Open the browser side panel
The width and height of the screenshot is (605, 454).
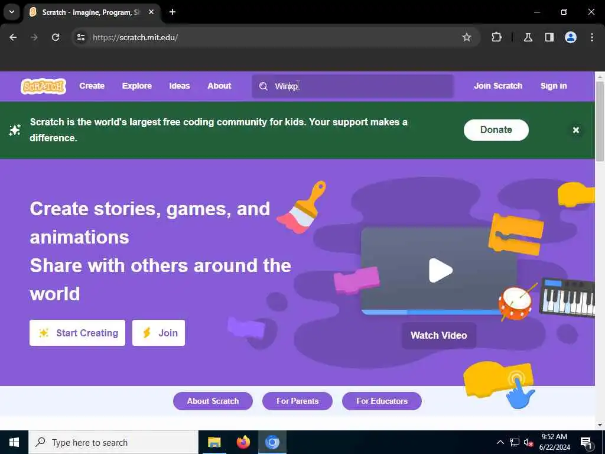point(549,37)
